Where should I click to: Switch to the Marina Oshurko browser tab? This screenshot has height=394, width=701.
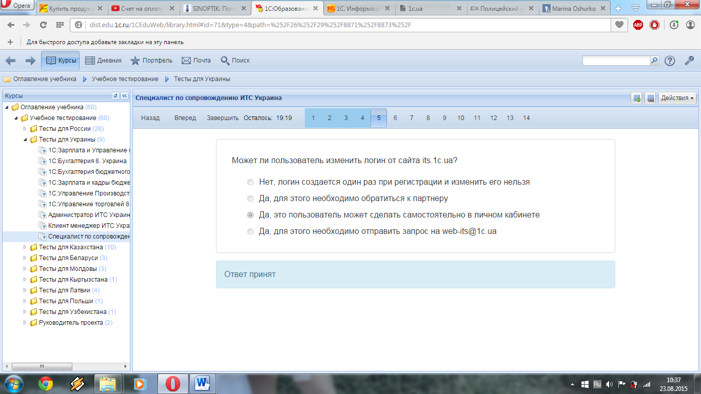(575, 9)
